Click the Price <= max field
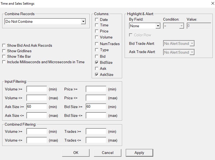The width and height of the screenshot is (215, 160). (96, 98)
